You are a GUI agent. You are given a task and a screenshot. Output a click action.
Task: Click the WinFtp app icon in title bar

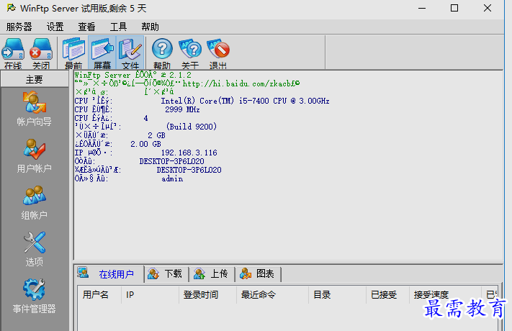[11, 8]
